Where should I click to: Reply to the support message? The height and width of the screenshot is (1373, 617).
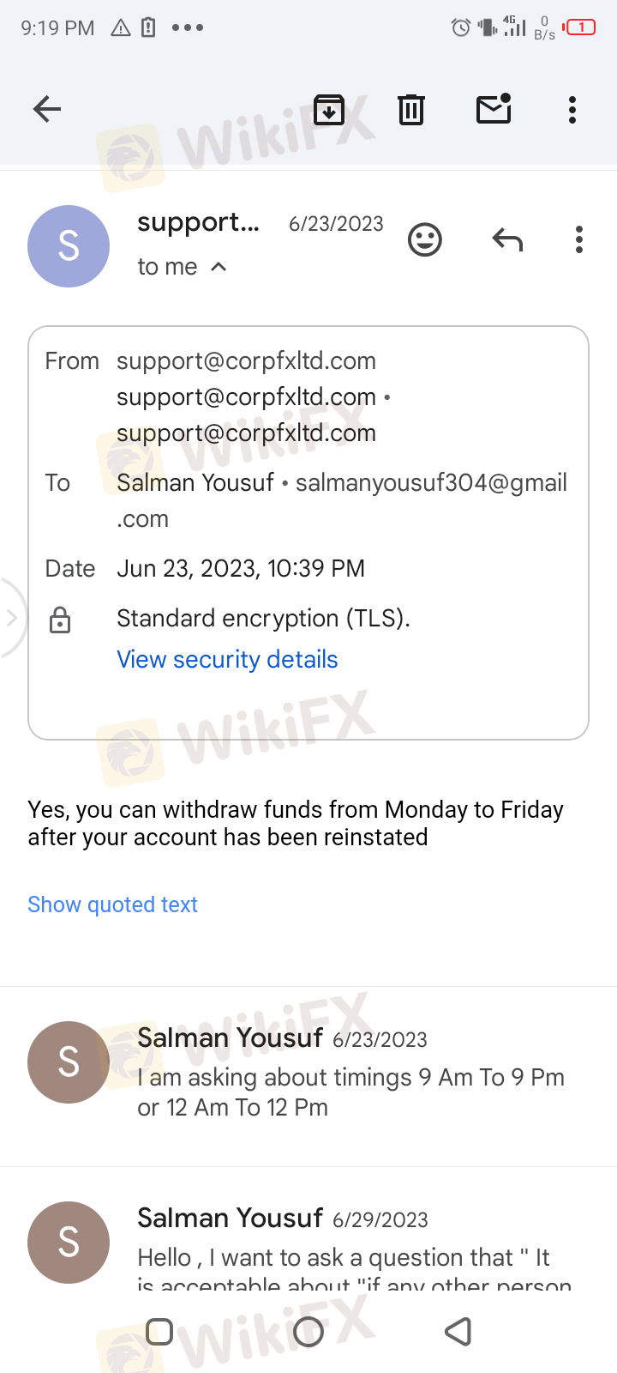(507, 240)
